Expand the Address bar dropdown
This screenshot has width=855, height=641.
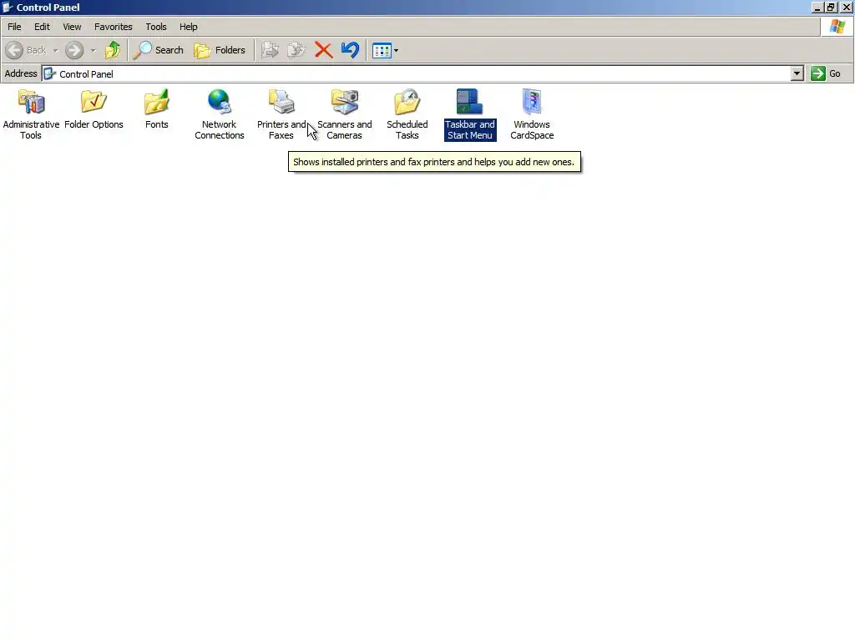click(797, 73)
